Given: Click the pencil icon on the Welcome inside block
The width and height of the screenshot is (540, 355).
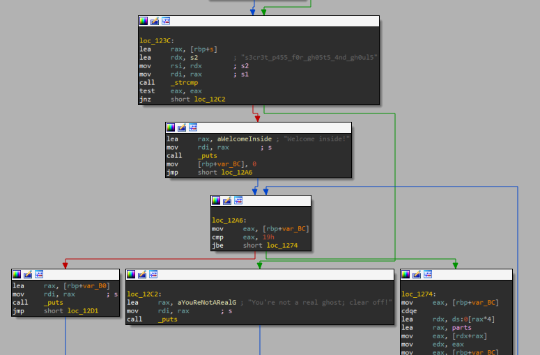Looking at the screenshot, I should 182,128.
